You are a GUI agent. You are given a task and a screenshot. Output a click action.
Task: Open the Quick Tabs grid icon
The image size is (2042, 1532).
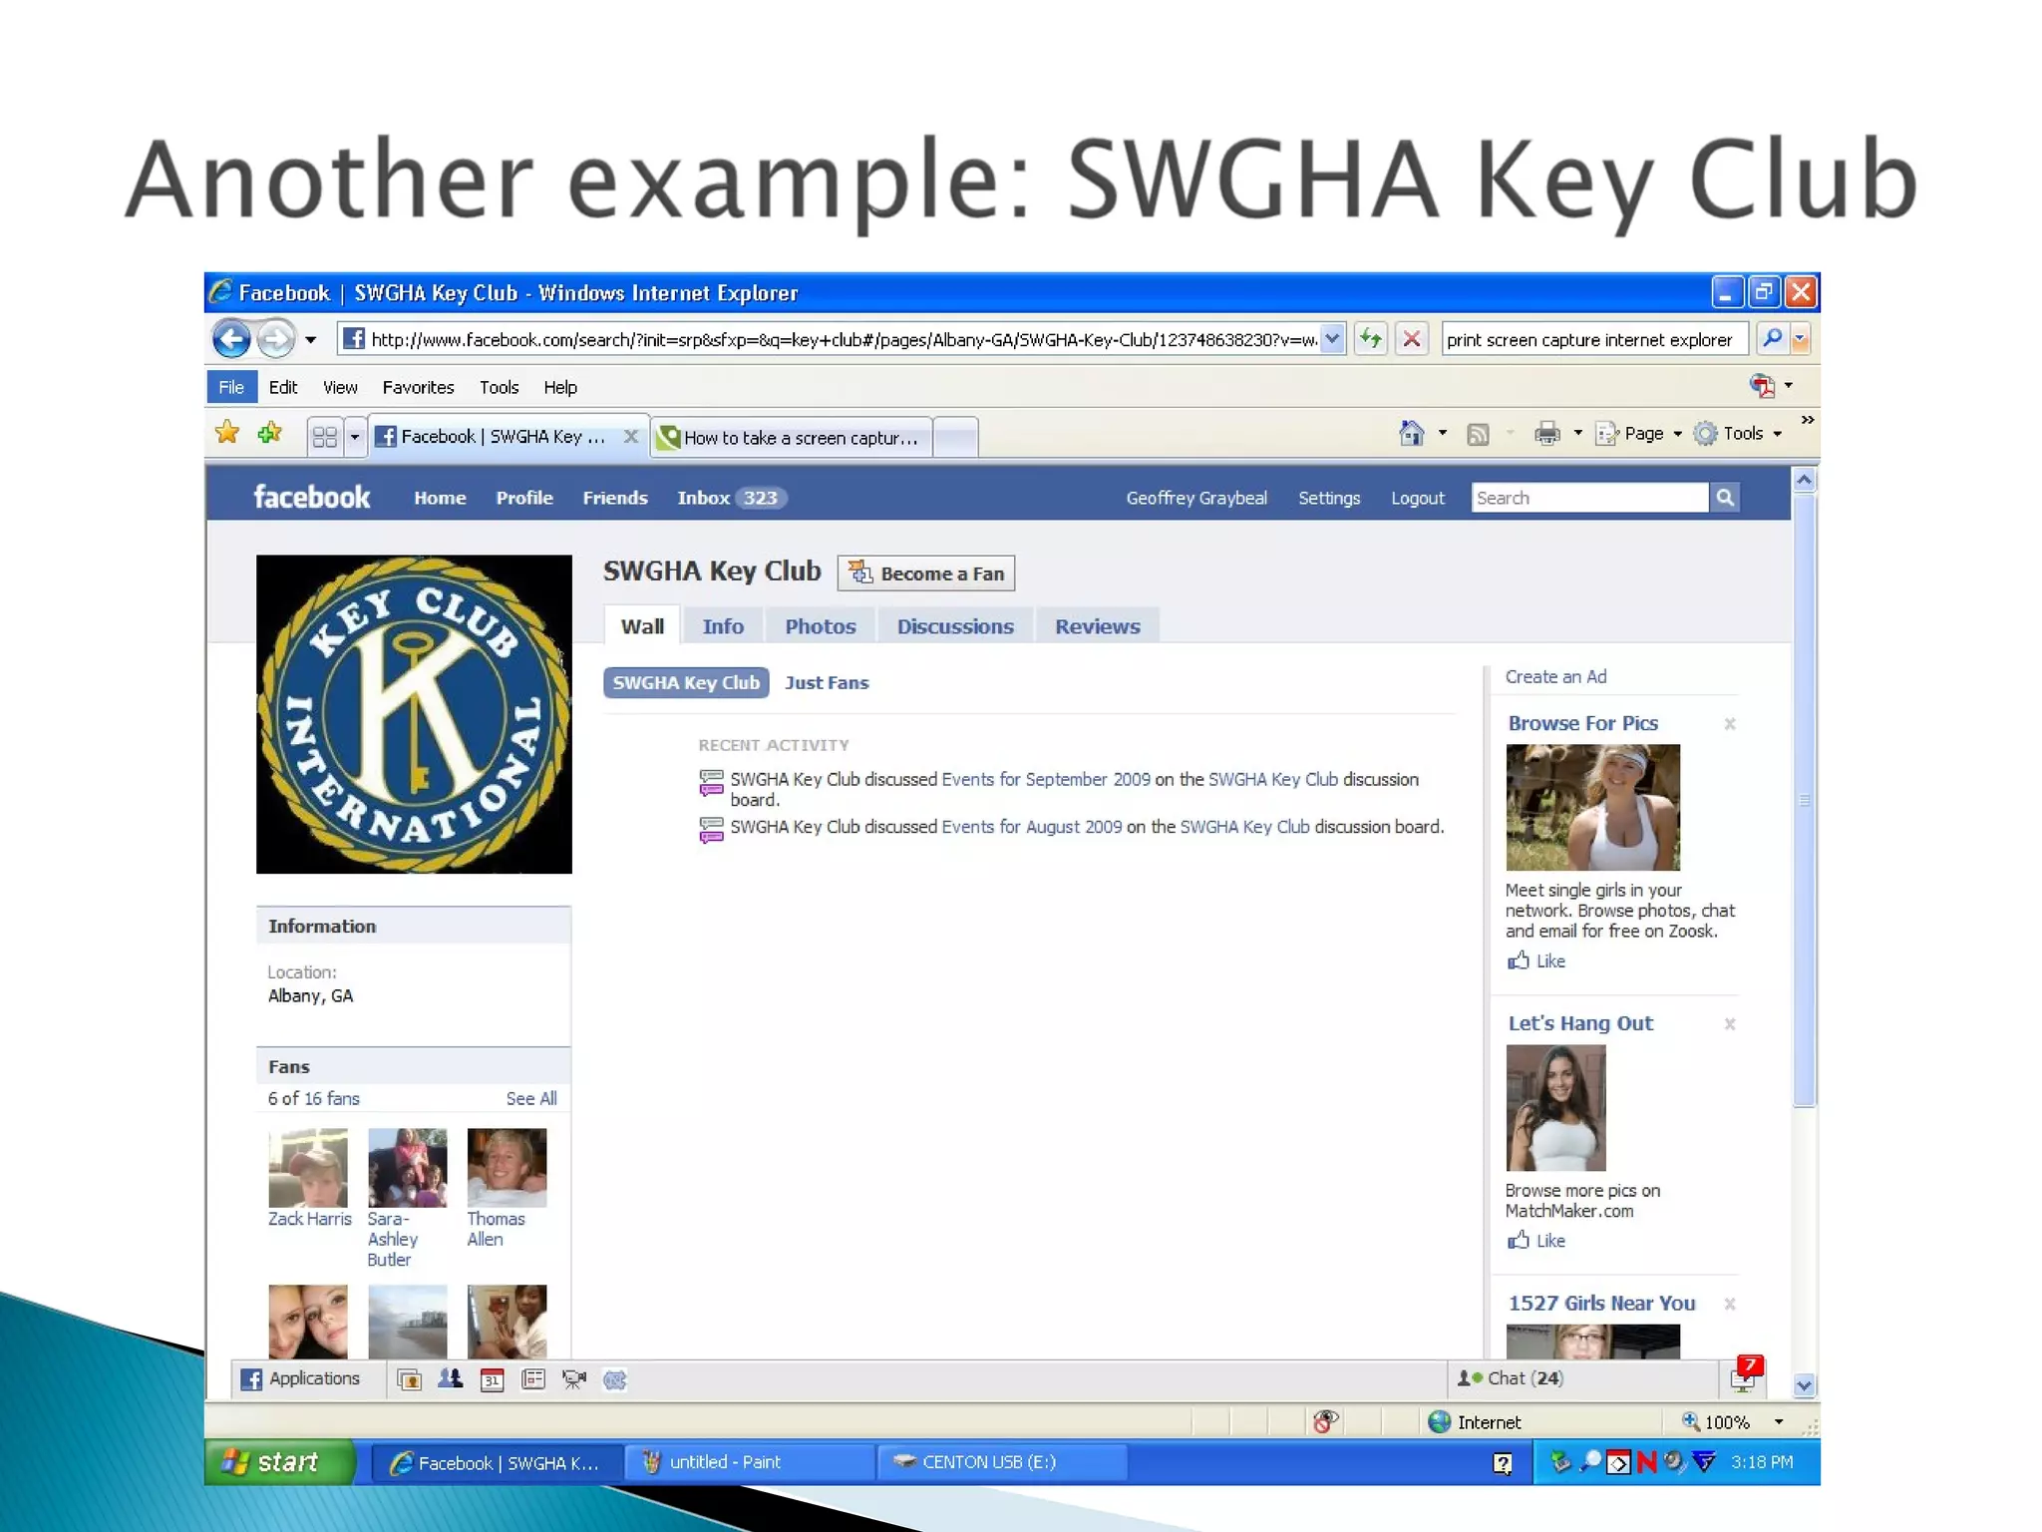324,437
